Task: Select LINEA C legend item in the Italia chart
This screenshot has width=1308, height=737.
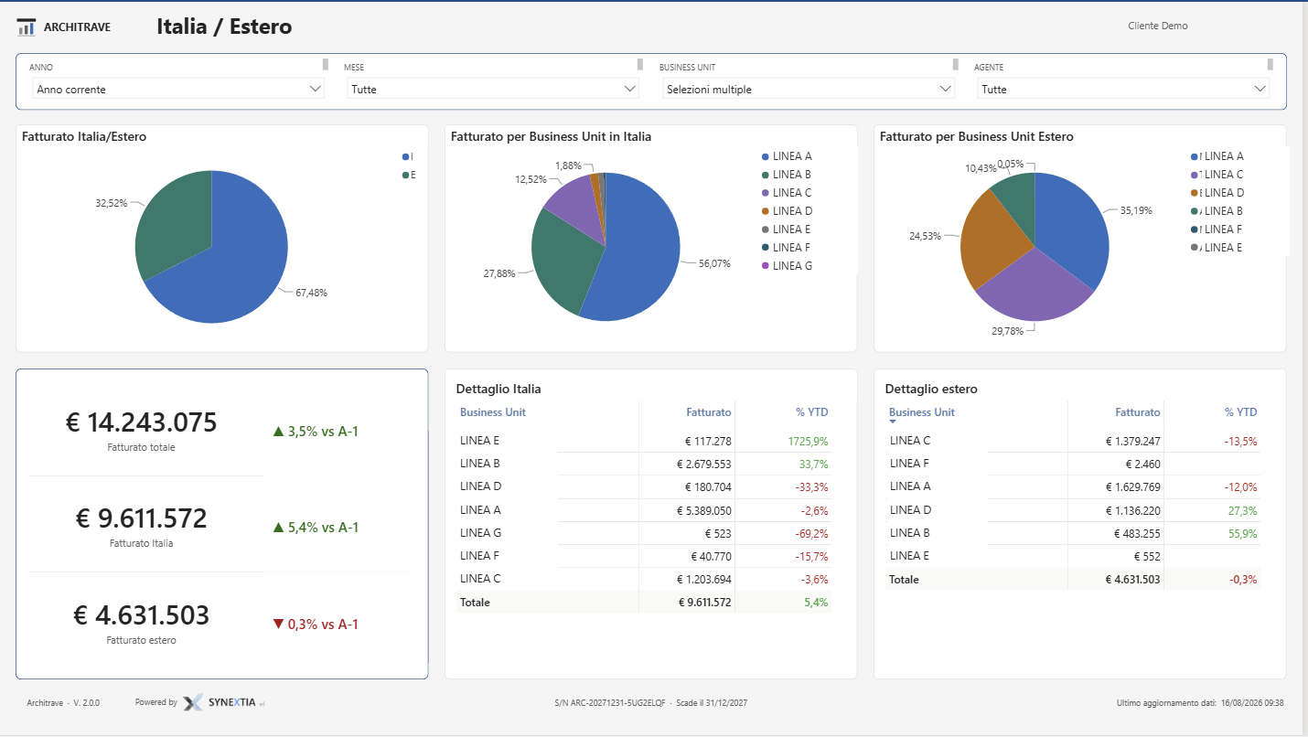Action: tap(787, 193)
